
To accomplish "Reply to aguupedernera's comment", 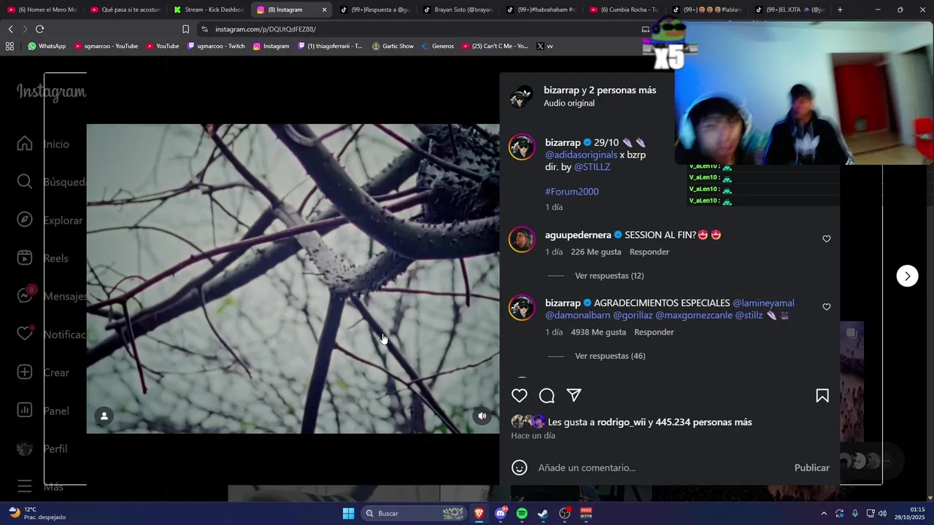I will tap(649, 252).
